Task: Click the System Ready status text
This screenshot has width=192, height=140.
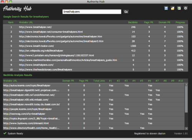Action: tap(15, 133)
